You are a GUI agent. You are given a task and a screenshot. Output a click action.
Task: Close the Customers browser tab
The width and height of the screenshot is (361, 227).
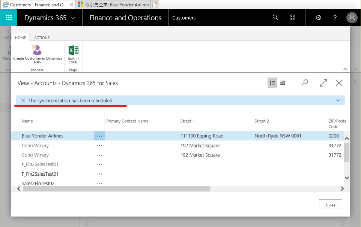[x=72, y=4]
